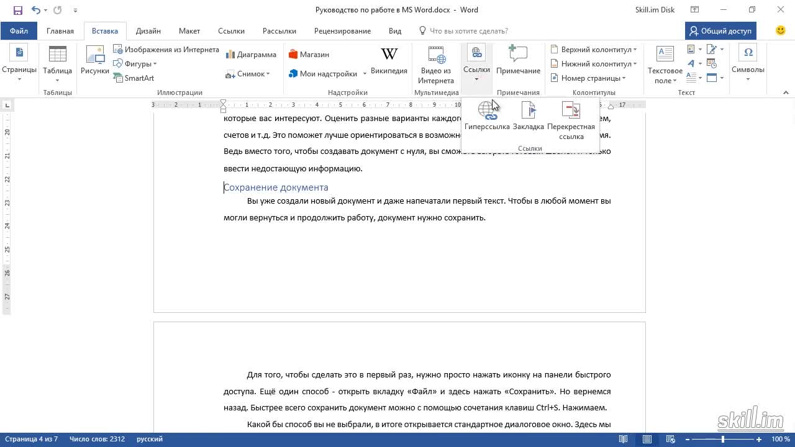Click the heading 'Сохранение документа'
Screen dimensions: 795x447
pyautogui.click(x=276, y=187)
